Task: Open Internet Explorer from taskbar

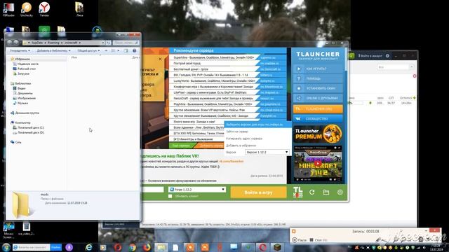Action: click(x=89, y=247)
